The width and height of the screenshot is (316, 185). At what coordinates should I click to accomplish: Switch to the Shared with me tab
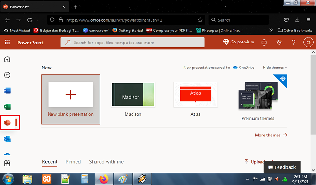[x=107, y=162]
